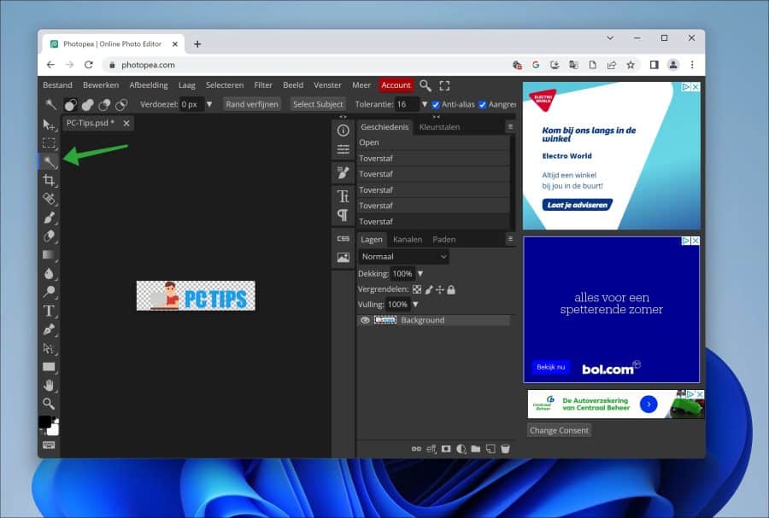The height and width of the screenshot is (518, 769).
Task: Add a raster mask to the layer
Action: point(446,449)
